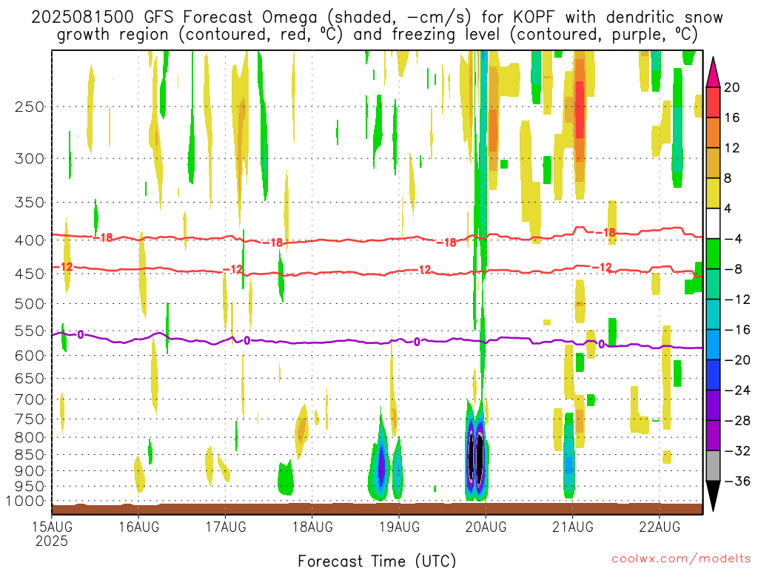This screenshot has height=568, width=758.
Task: Click the 21AUG time axis label
Action: pyautogui.click(x=573, y=527)
